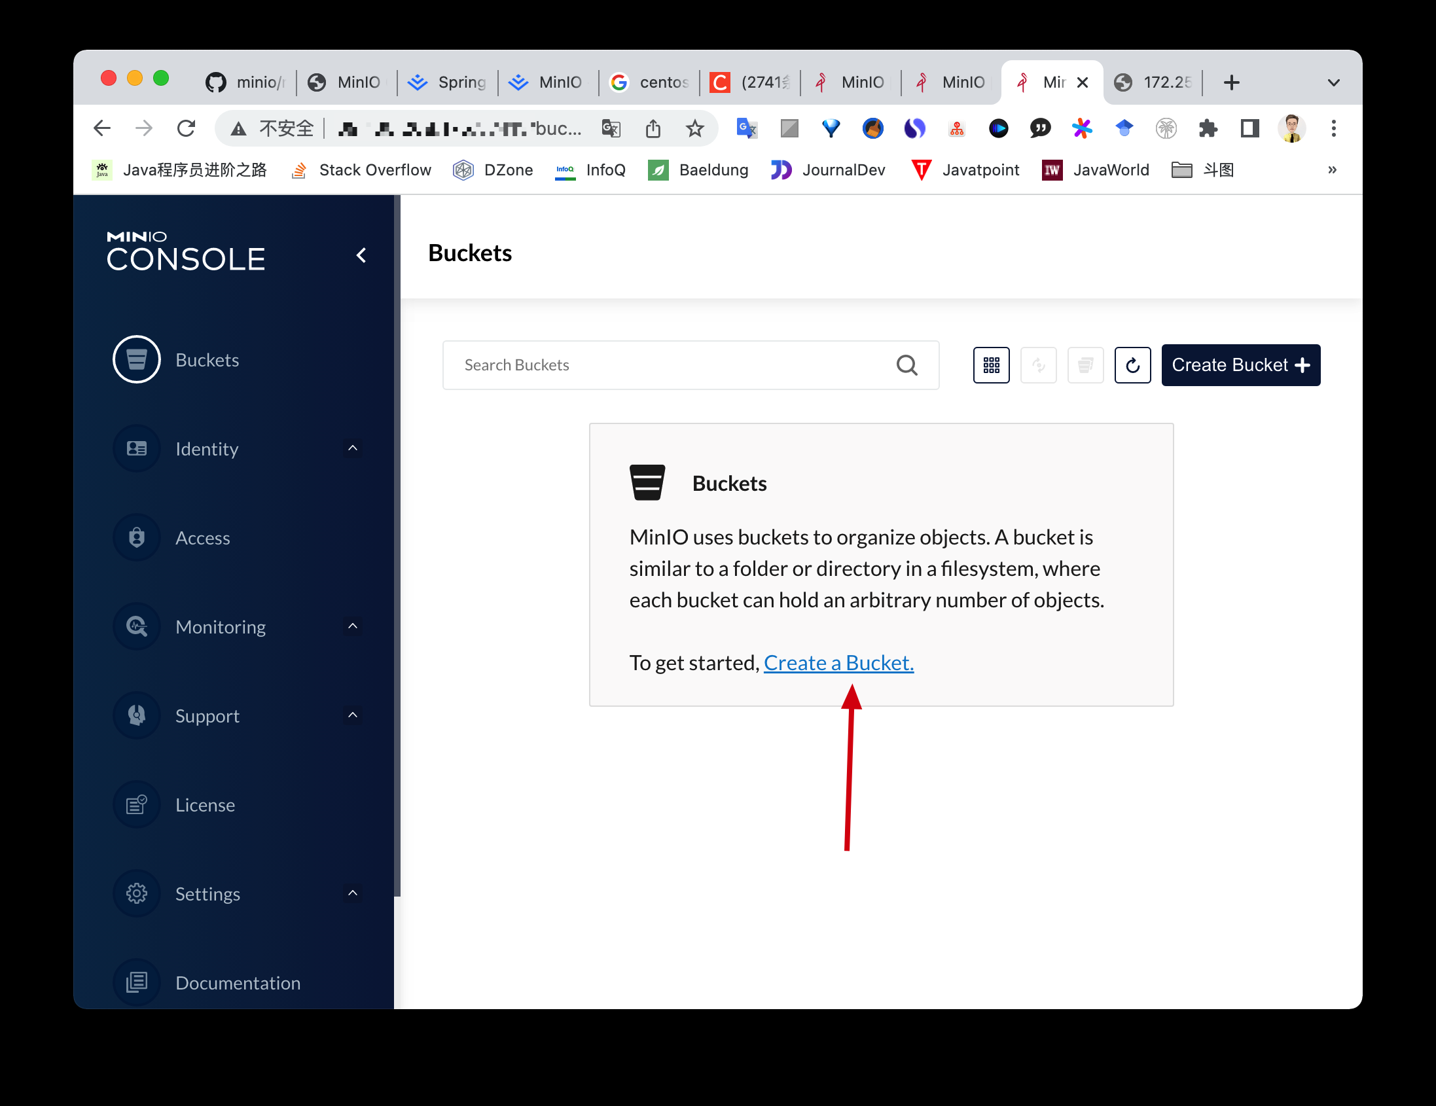Open the browser extensions puzzle icon
Viewport: 1436px width, 1106px height.
[x=1208, y=128]
